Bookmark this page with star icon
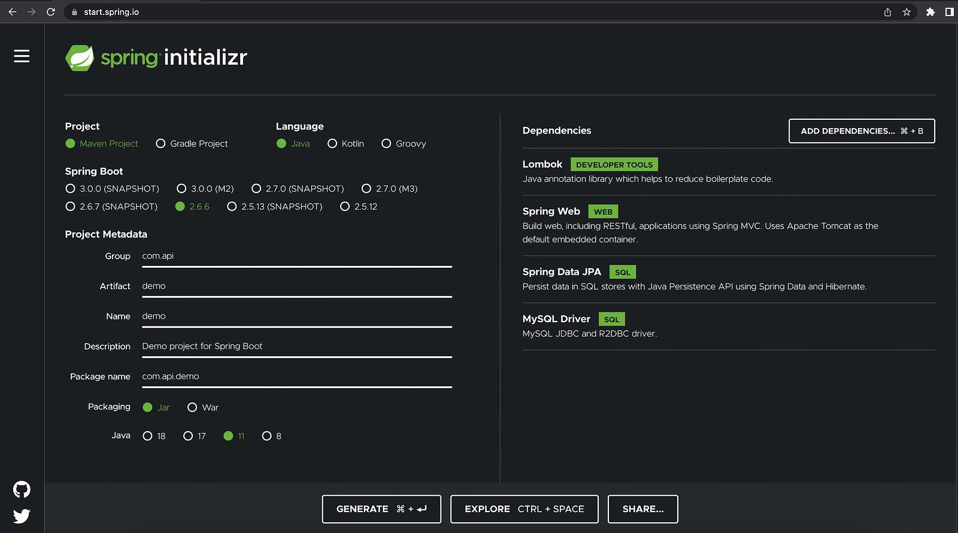958x533 pixels. [x=907, y=12]
